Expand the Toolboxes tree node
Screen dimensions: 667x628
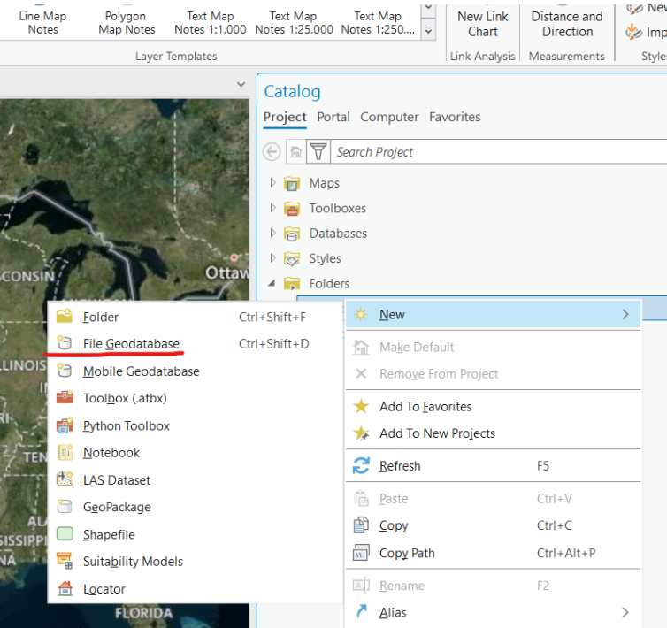point(272,208)
